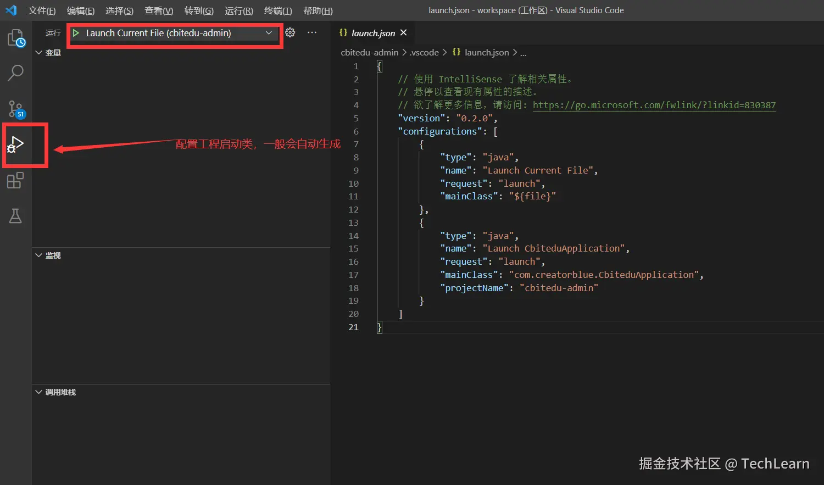Click the VS Code logo in title bar
The width and height of the screenshot is (824, 485).
[11, 10]
